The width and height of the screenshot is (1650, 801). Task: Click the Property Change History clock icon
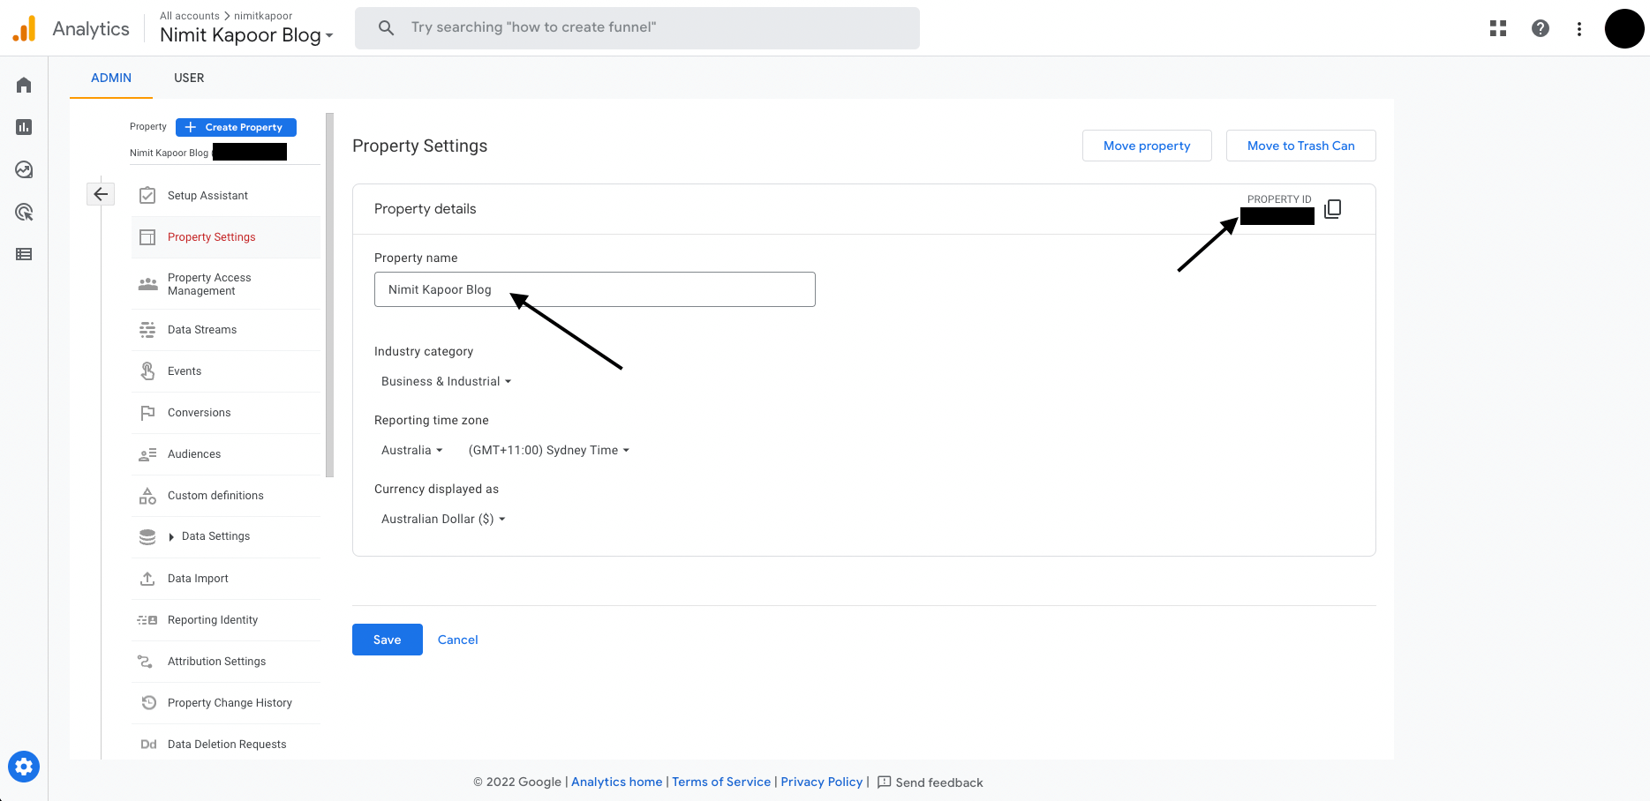click(148, 703)
